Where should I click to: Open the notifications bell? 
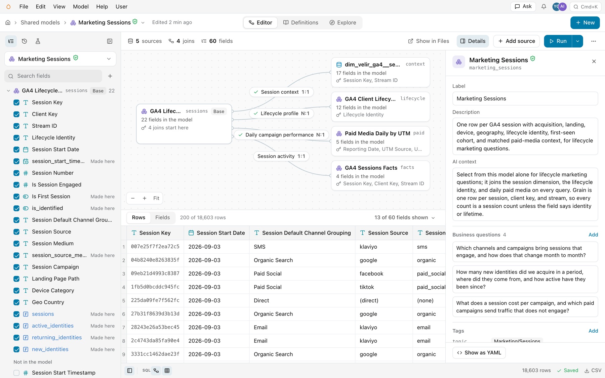[x=543, y=7]
